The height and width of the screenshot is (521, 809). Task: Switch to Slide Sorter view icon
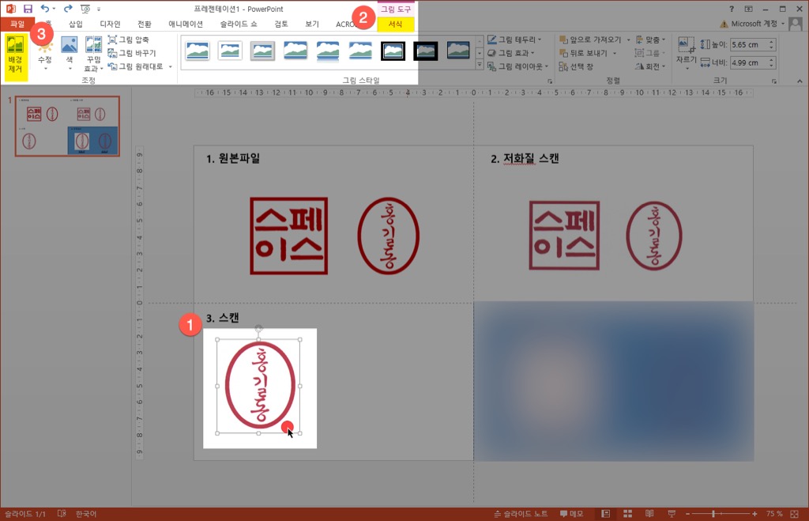[627, 512]
